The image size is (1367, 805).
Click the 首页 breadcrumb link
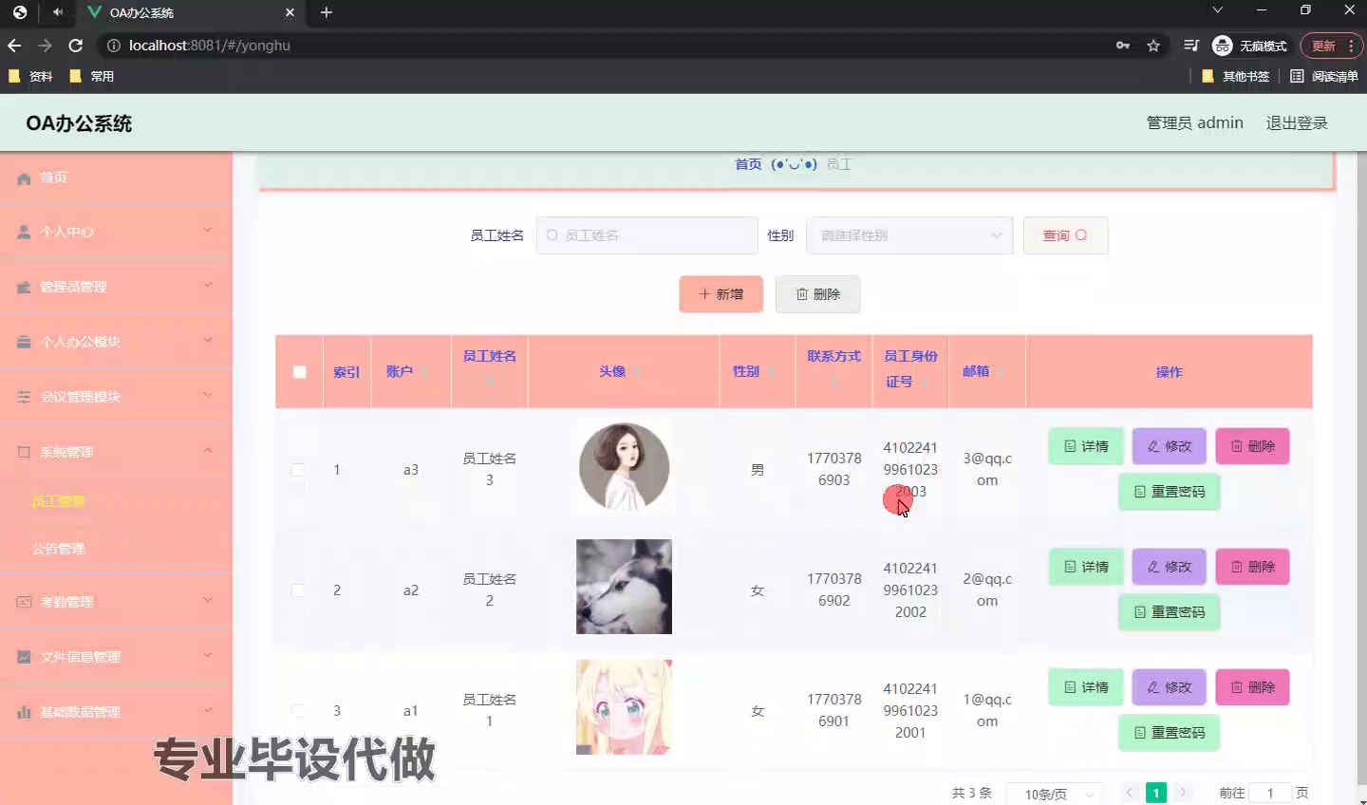pos(748,164)
